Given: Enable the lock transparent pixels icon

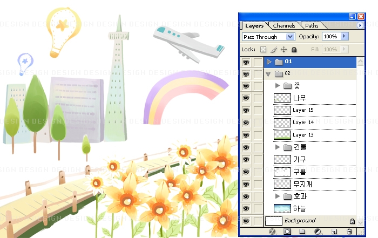Looking at the screenshot, I should click(264, 49).
